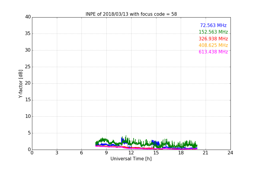Click the green curve's tallest spike near 11.5 h

pos(126,138)
